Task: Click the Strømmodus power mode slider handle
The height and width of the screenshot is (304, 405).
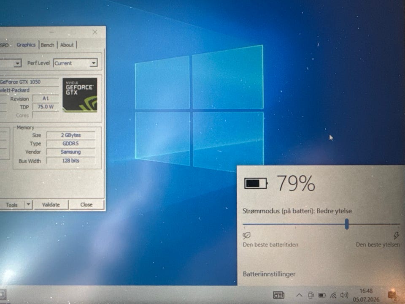Action: [x=347, y=224]
